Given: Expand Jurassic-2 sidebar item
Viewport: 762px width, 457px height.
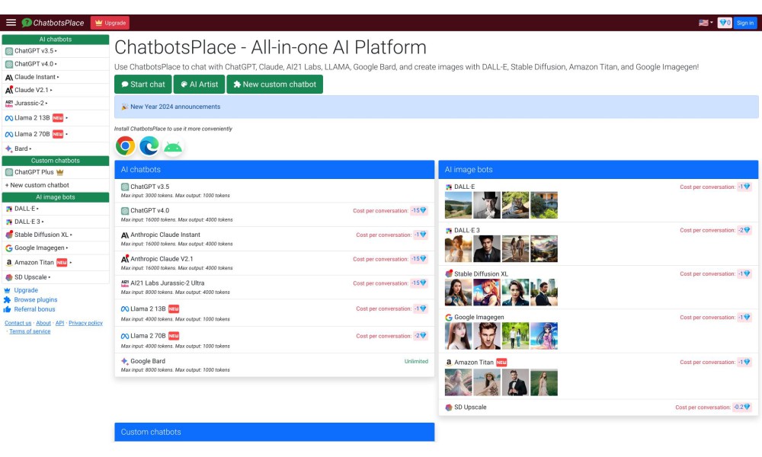Looking at the screenshot, I should tap(56, 104).
